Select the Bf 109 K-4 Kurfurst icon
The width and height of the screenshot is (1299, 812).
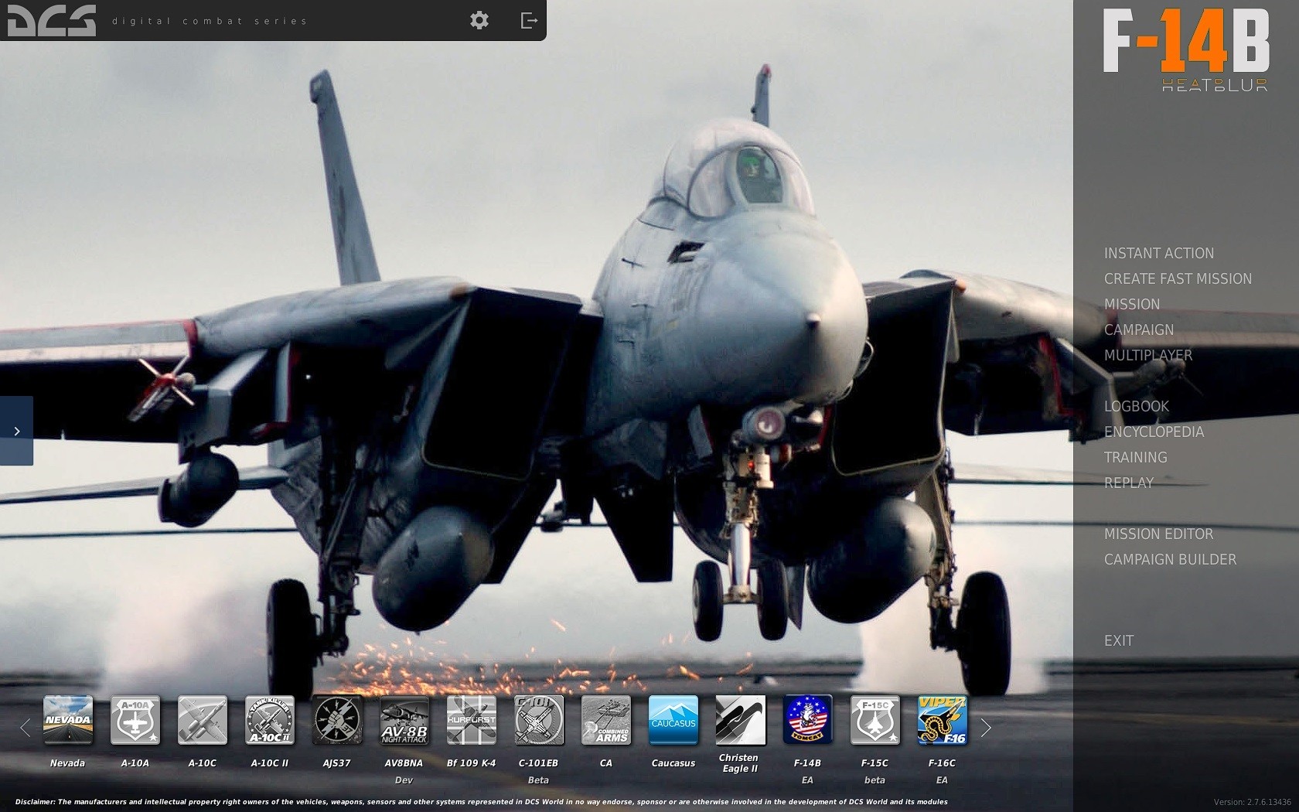tap(472, 720)
